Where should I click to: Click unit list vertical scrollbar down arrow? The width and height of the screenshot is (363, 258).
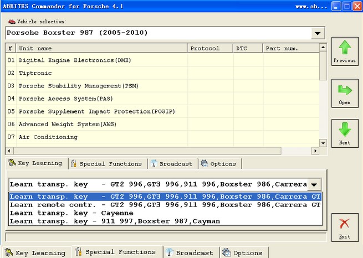(323, 143)
